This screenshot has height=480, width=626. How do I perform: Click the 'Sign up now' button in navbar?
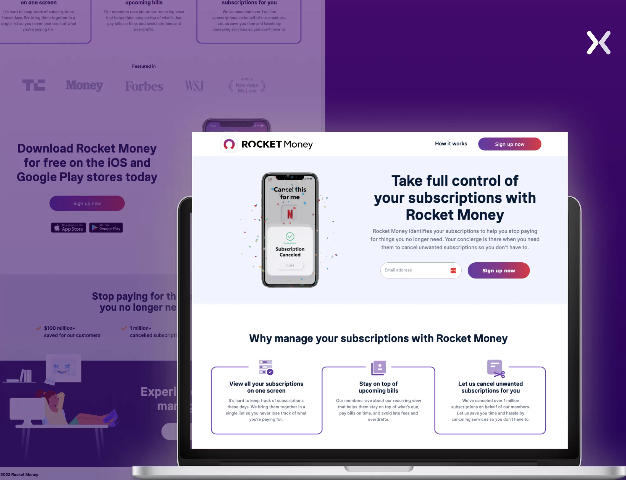coord(510,144)
